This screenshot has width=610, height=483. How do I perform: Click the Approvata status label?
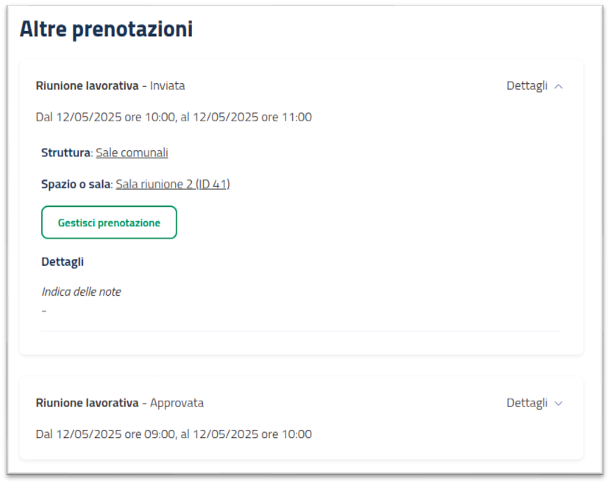click(x=178, y=403)
